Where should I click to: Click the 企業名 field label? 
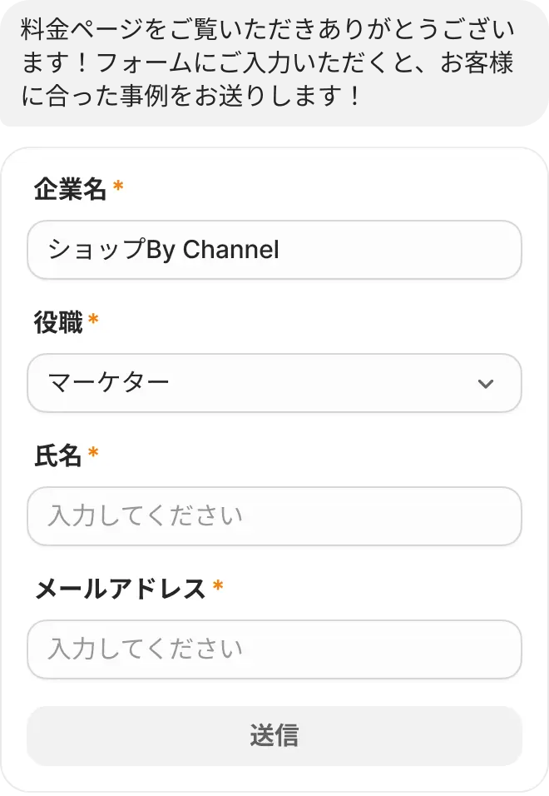(70, 190)
